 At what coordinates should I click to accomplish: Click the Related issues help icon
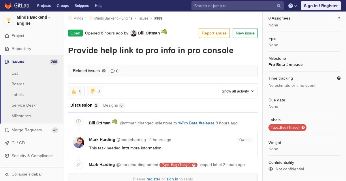tap(104, 71)
